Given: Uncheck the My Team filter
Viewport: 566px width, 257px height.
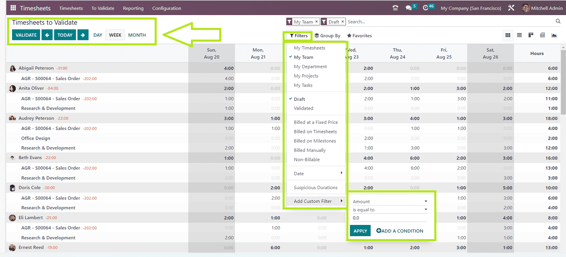Looking at the screenshot, I should (x=303, y=57).
